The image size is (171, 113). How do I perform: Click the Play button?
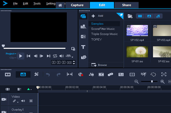pyautogui.click(x=21, y=56)
